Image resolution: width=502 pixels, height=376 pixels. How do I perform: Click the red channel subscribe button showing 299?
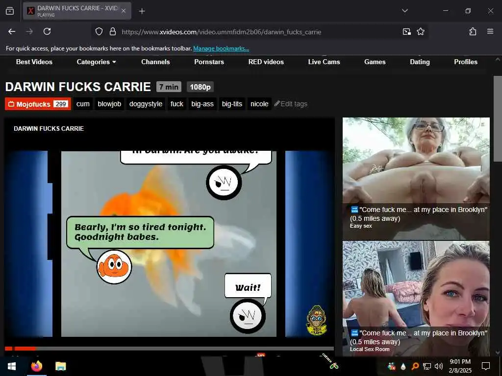(x=38, y=104)
